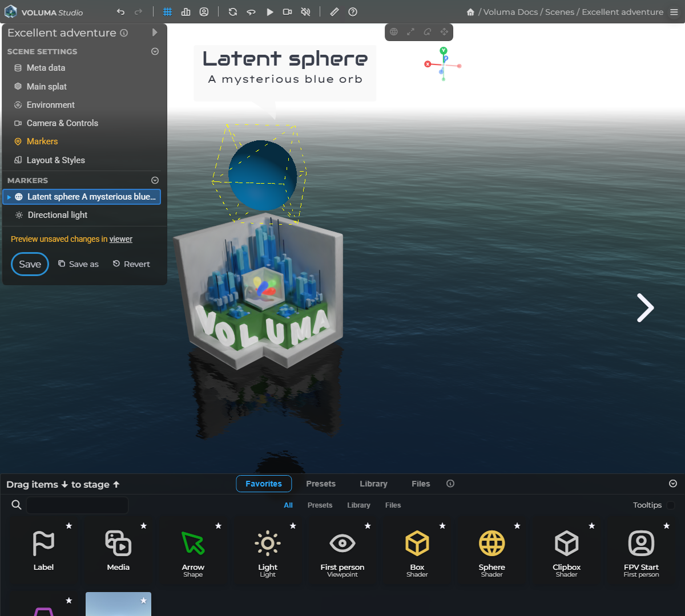
Task: Filter items by All
Action: click(x=288, y=505)
